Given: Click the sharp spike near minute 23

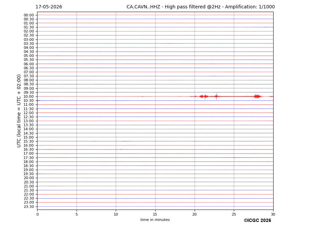Looking at the screenshot, I should tap(216, 96).
